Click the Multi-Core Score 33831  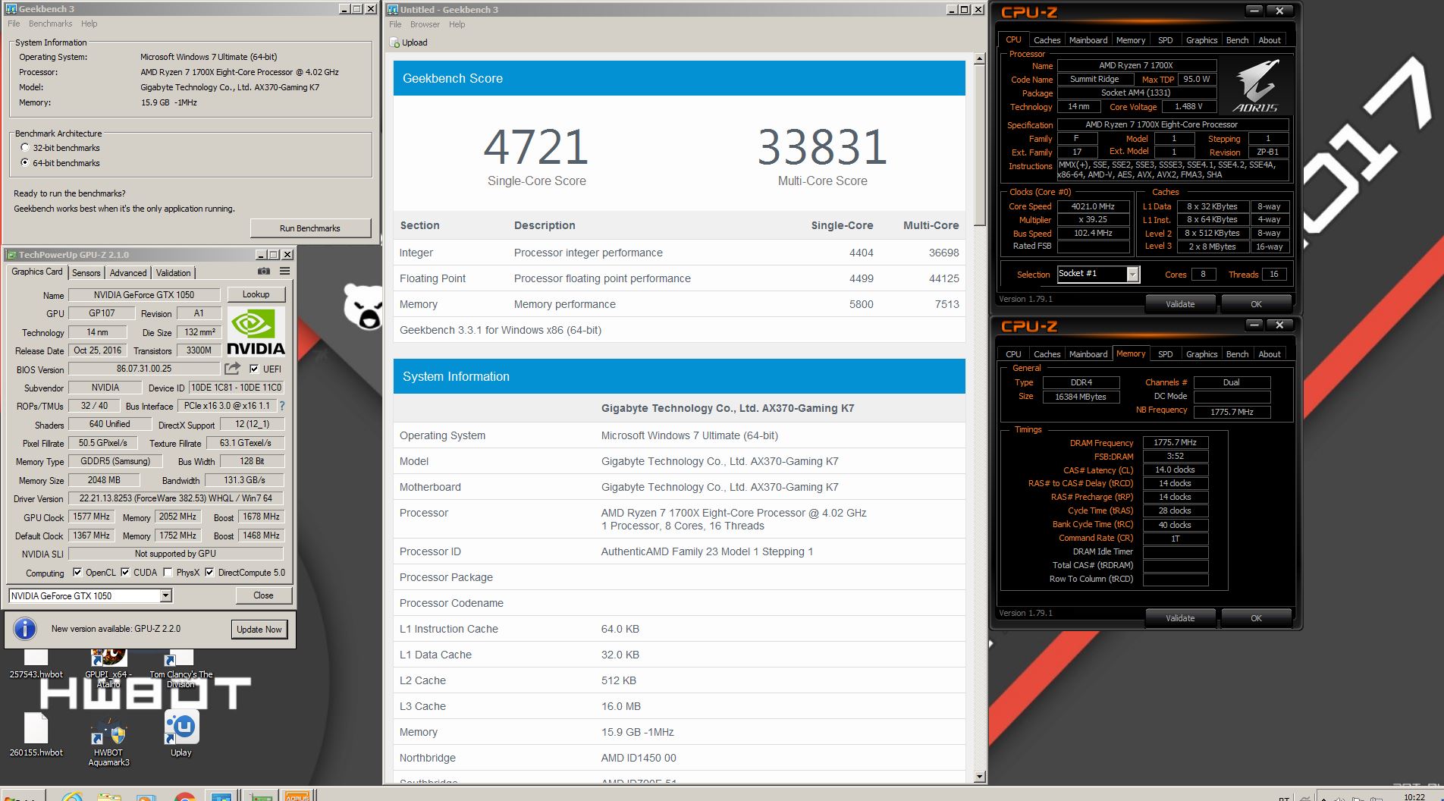point(822,146)
